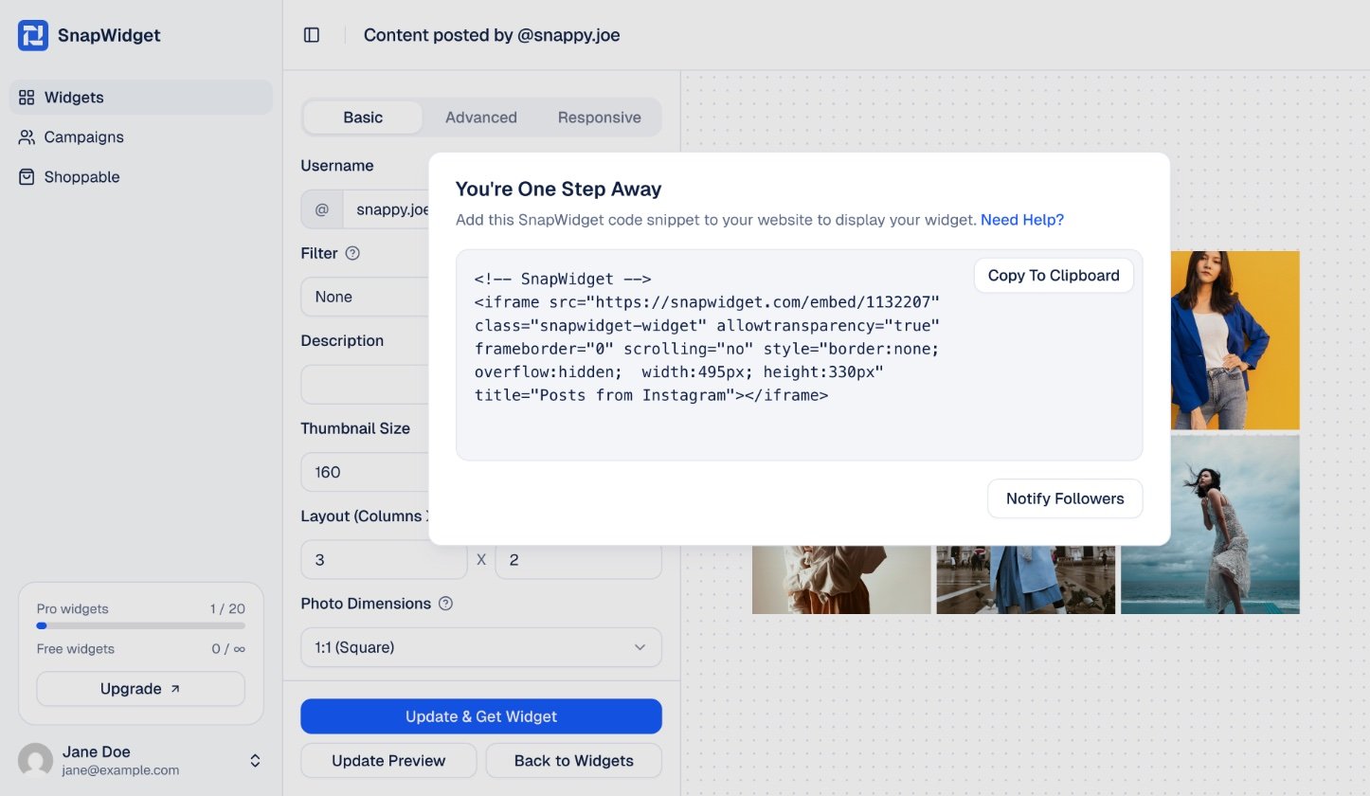1370x796 pixels.
Task: Switch to the Responsive tab
Action: 599,118
